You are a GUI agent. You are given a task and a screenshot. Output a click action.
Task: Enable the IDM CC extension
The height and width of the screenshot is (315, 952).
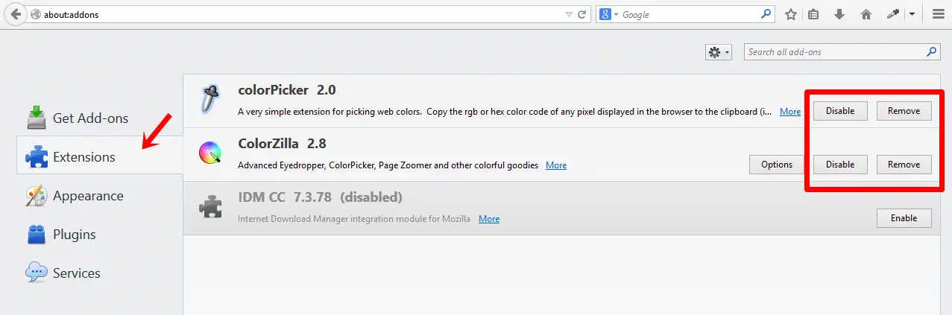[904, 218]
